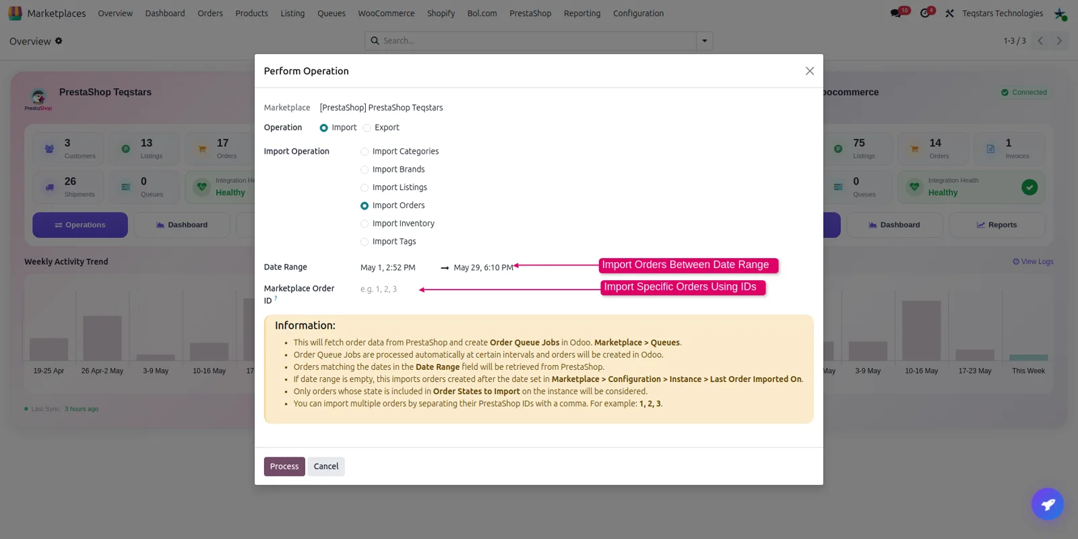Click the date range end May 29 field

[x=483, y=267]
